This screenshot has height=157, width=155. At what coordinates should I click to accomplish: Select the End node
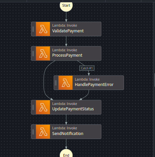(x=66, y=154)
